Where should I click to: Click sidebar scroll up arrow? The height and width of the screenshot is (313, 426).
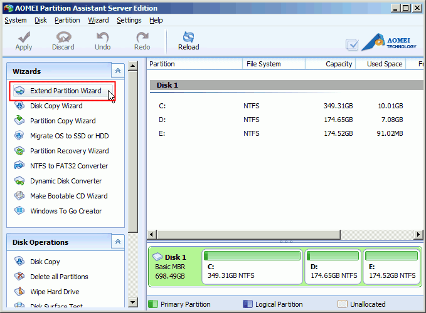[132, 66]
